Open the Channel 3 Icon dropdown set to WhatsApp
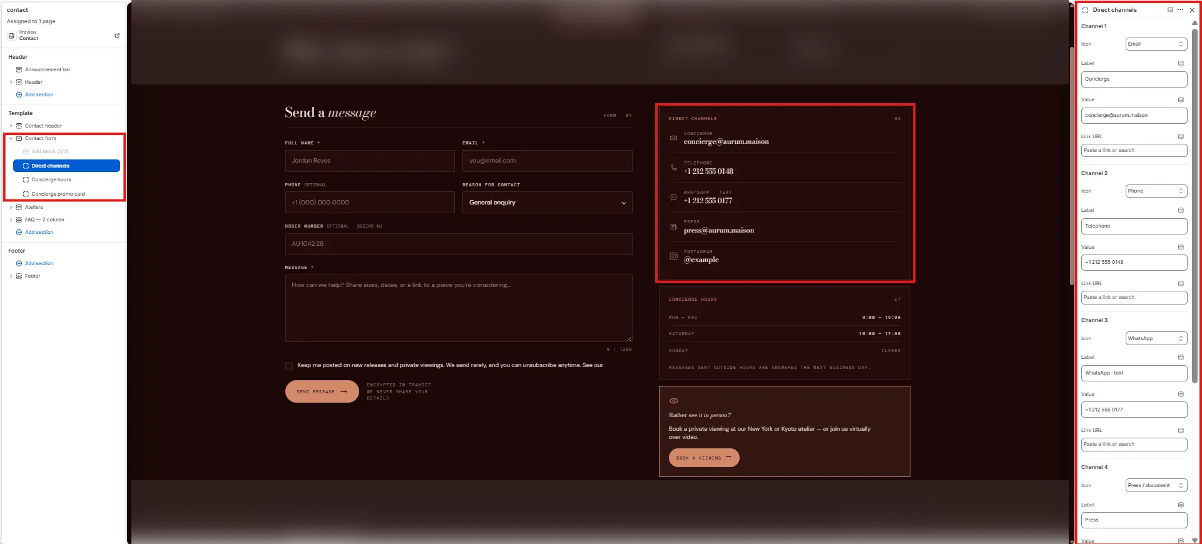Image resolution: width=1202 pixels, height=544 pixels. 1156,338
